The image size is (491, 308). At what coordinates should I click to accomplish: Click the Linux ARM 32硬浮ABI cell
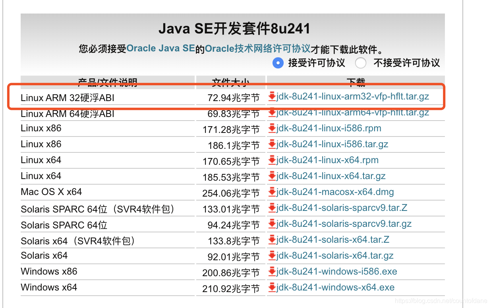(68, 97)
